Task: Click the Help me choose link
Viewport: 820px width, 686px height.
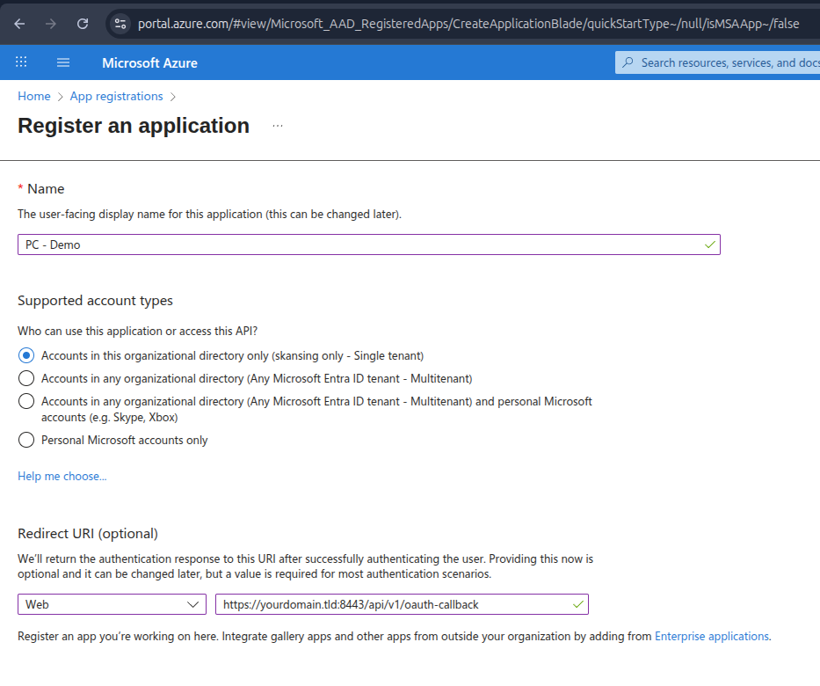Action: point(62,476)
